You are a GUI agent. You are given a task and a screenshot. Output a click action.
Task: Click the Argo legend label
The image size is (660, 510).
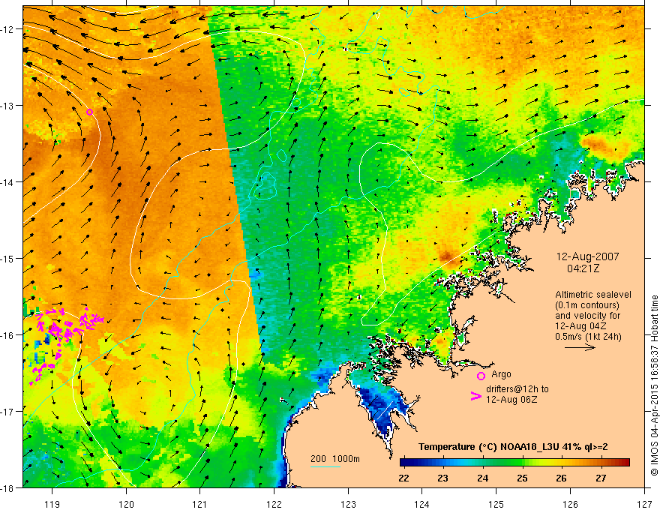[501, 374]
